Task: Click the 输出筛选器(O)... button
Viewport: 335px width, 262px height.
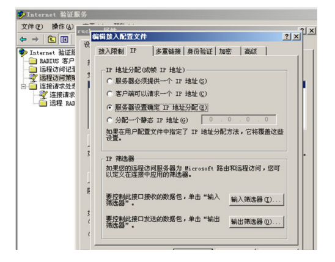Action: tap(256, 222)
